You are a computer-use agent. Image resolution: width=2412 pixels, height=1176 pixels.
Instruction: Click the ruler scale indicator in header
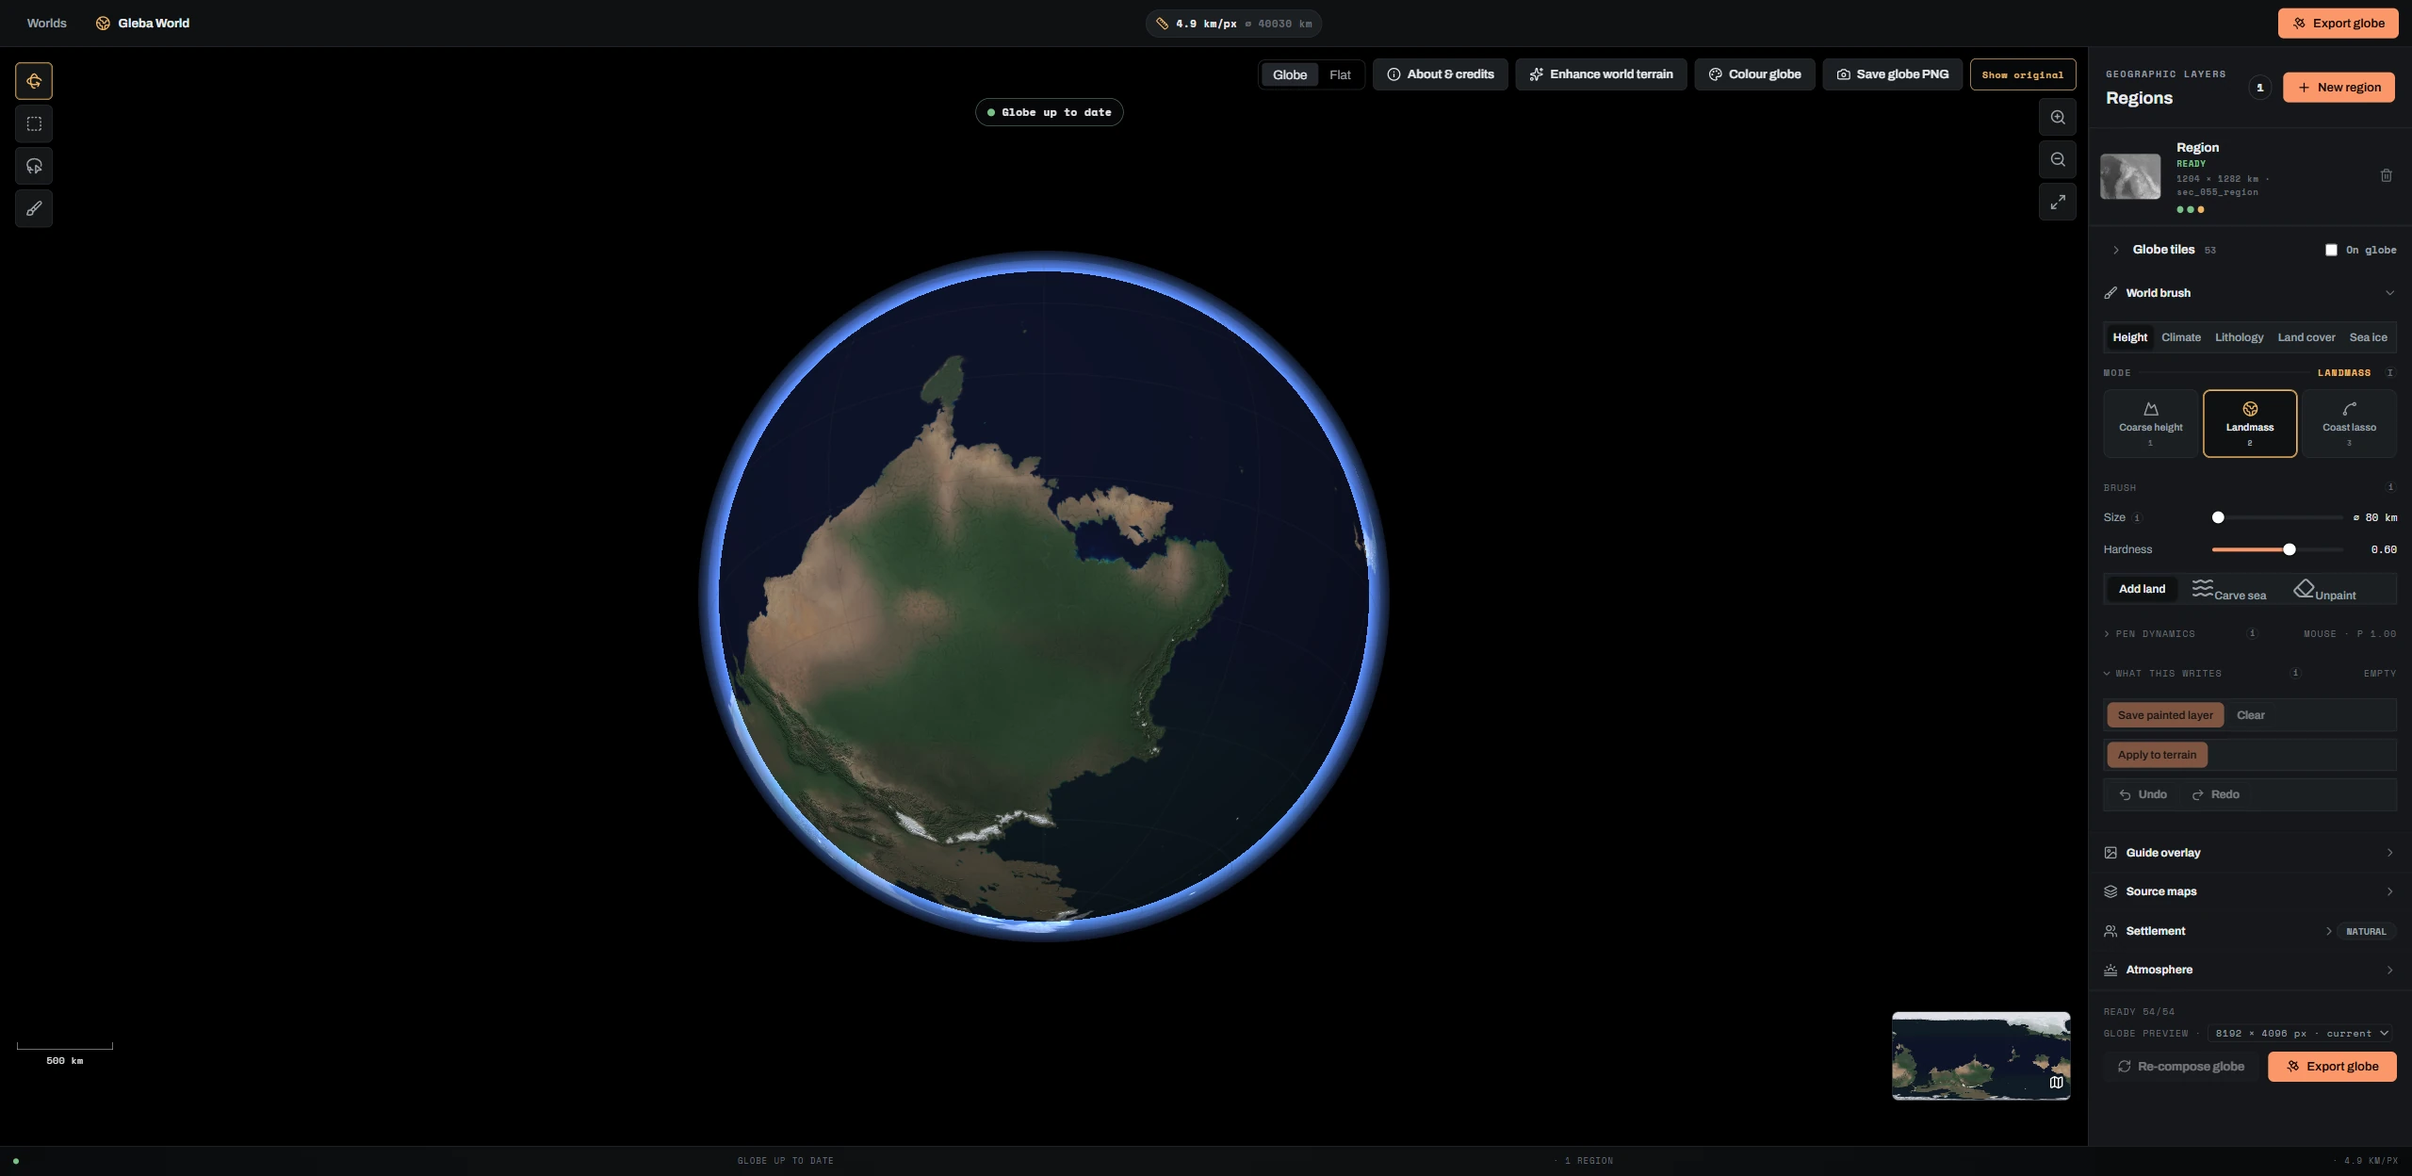click(1233, 24)
